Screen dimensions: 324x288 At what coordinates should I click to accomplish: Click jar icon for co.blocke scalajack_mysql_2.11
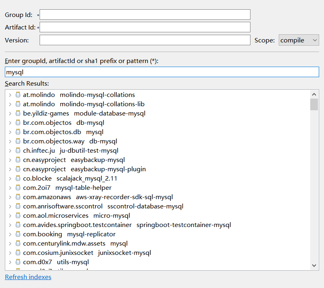click(x=18, y=179)
